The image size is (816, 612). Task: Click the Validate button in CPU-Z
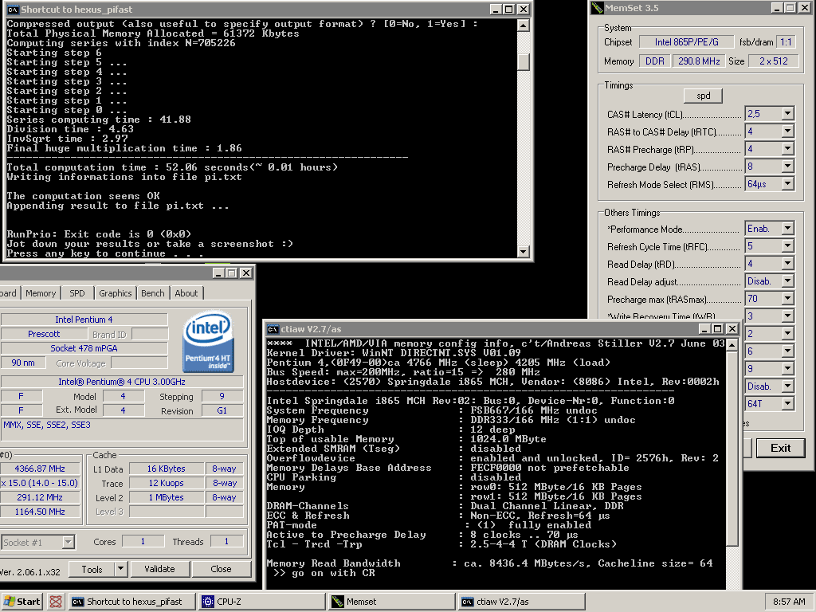click(159, 569)
